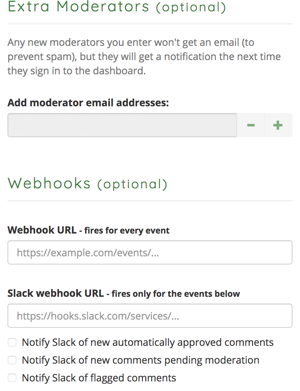Click the 'Webhook URL' field label
Image resolution: width=300 pixels, height=391 pixels.
click(x=42, y=230)
